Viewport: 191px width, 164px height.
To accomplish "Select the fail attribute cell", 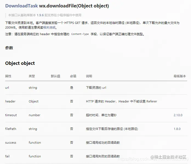I will pos(7,156).
